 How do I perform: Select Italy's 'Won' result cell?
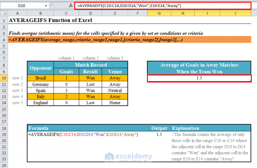[90, 97]
